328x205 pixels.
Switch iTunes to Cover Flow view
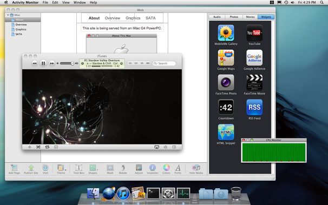tap(148, 63)
